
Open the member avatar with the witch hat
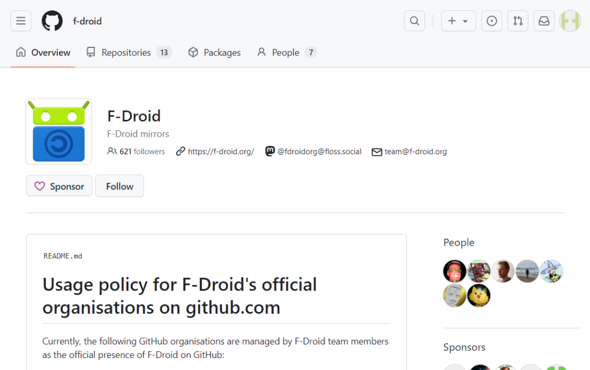coord(551,271)
